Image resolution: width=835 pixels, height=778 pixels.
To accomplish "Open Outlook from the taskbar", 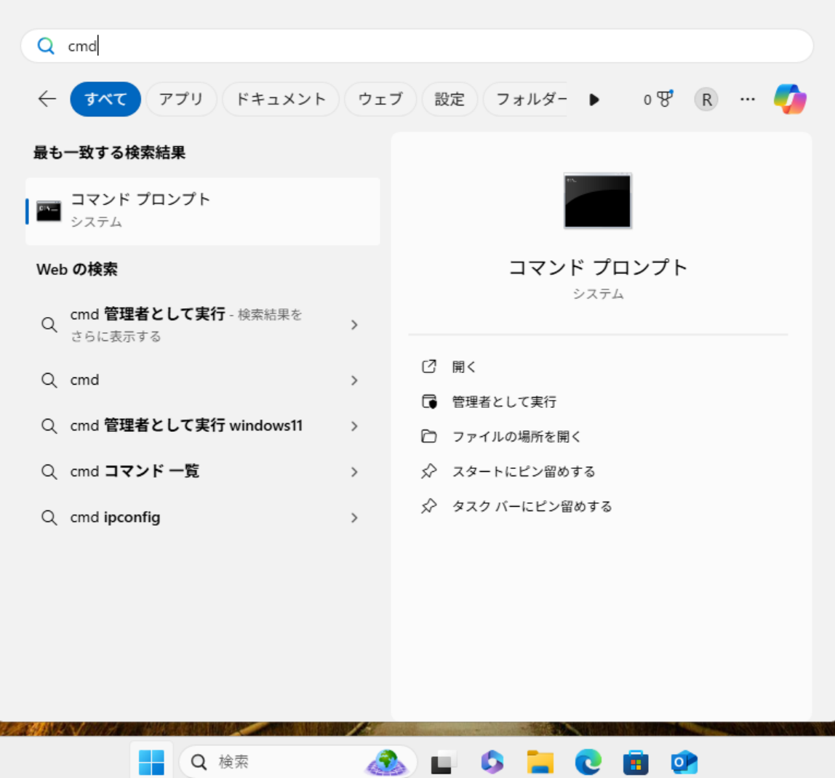I will [x=684, y=762].
